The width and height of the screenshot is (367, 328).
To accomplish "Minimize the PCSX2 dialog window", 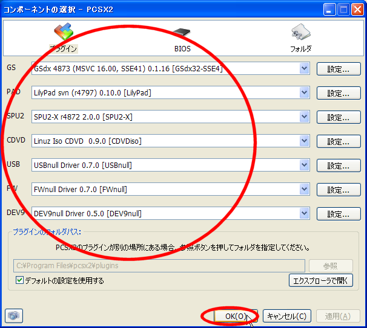I will (x=329, y=10).
